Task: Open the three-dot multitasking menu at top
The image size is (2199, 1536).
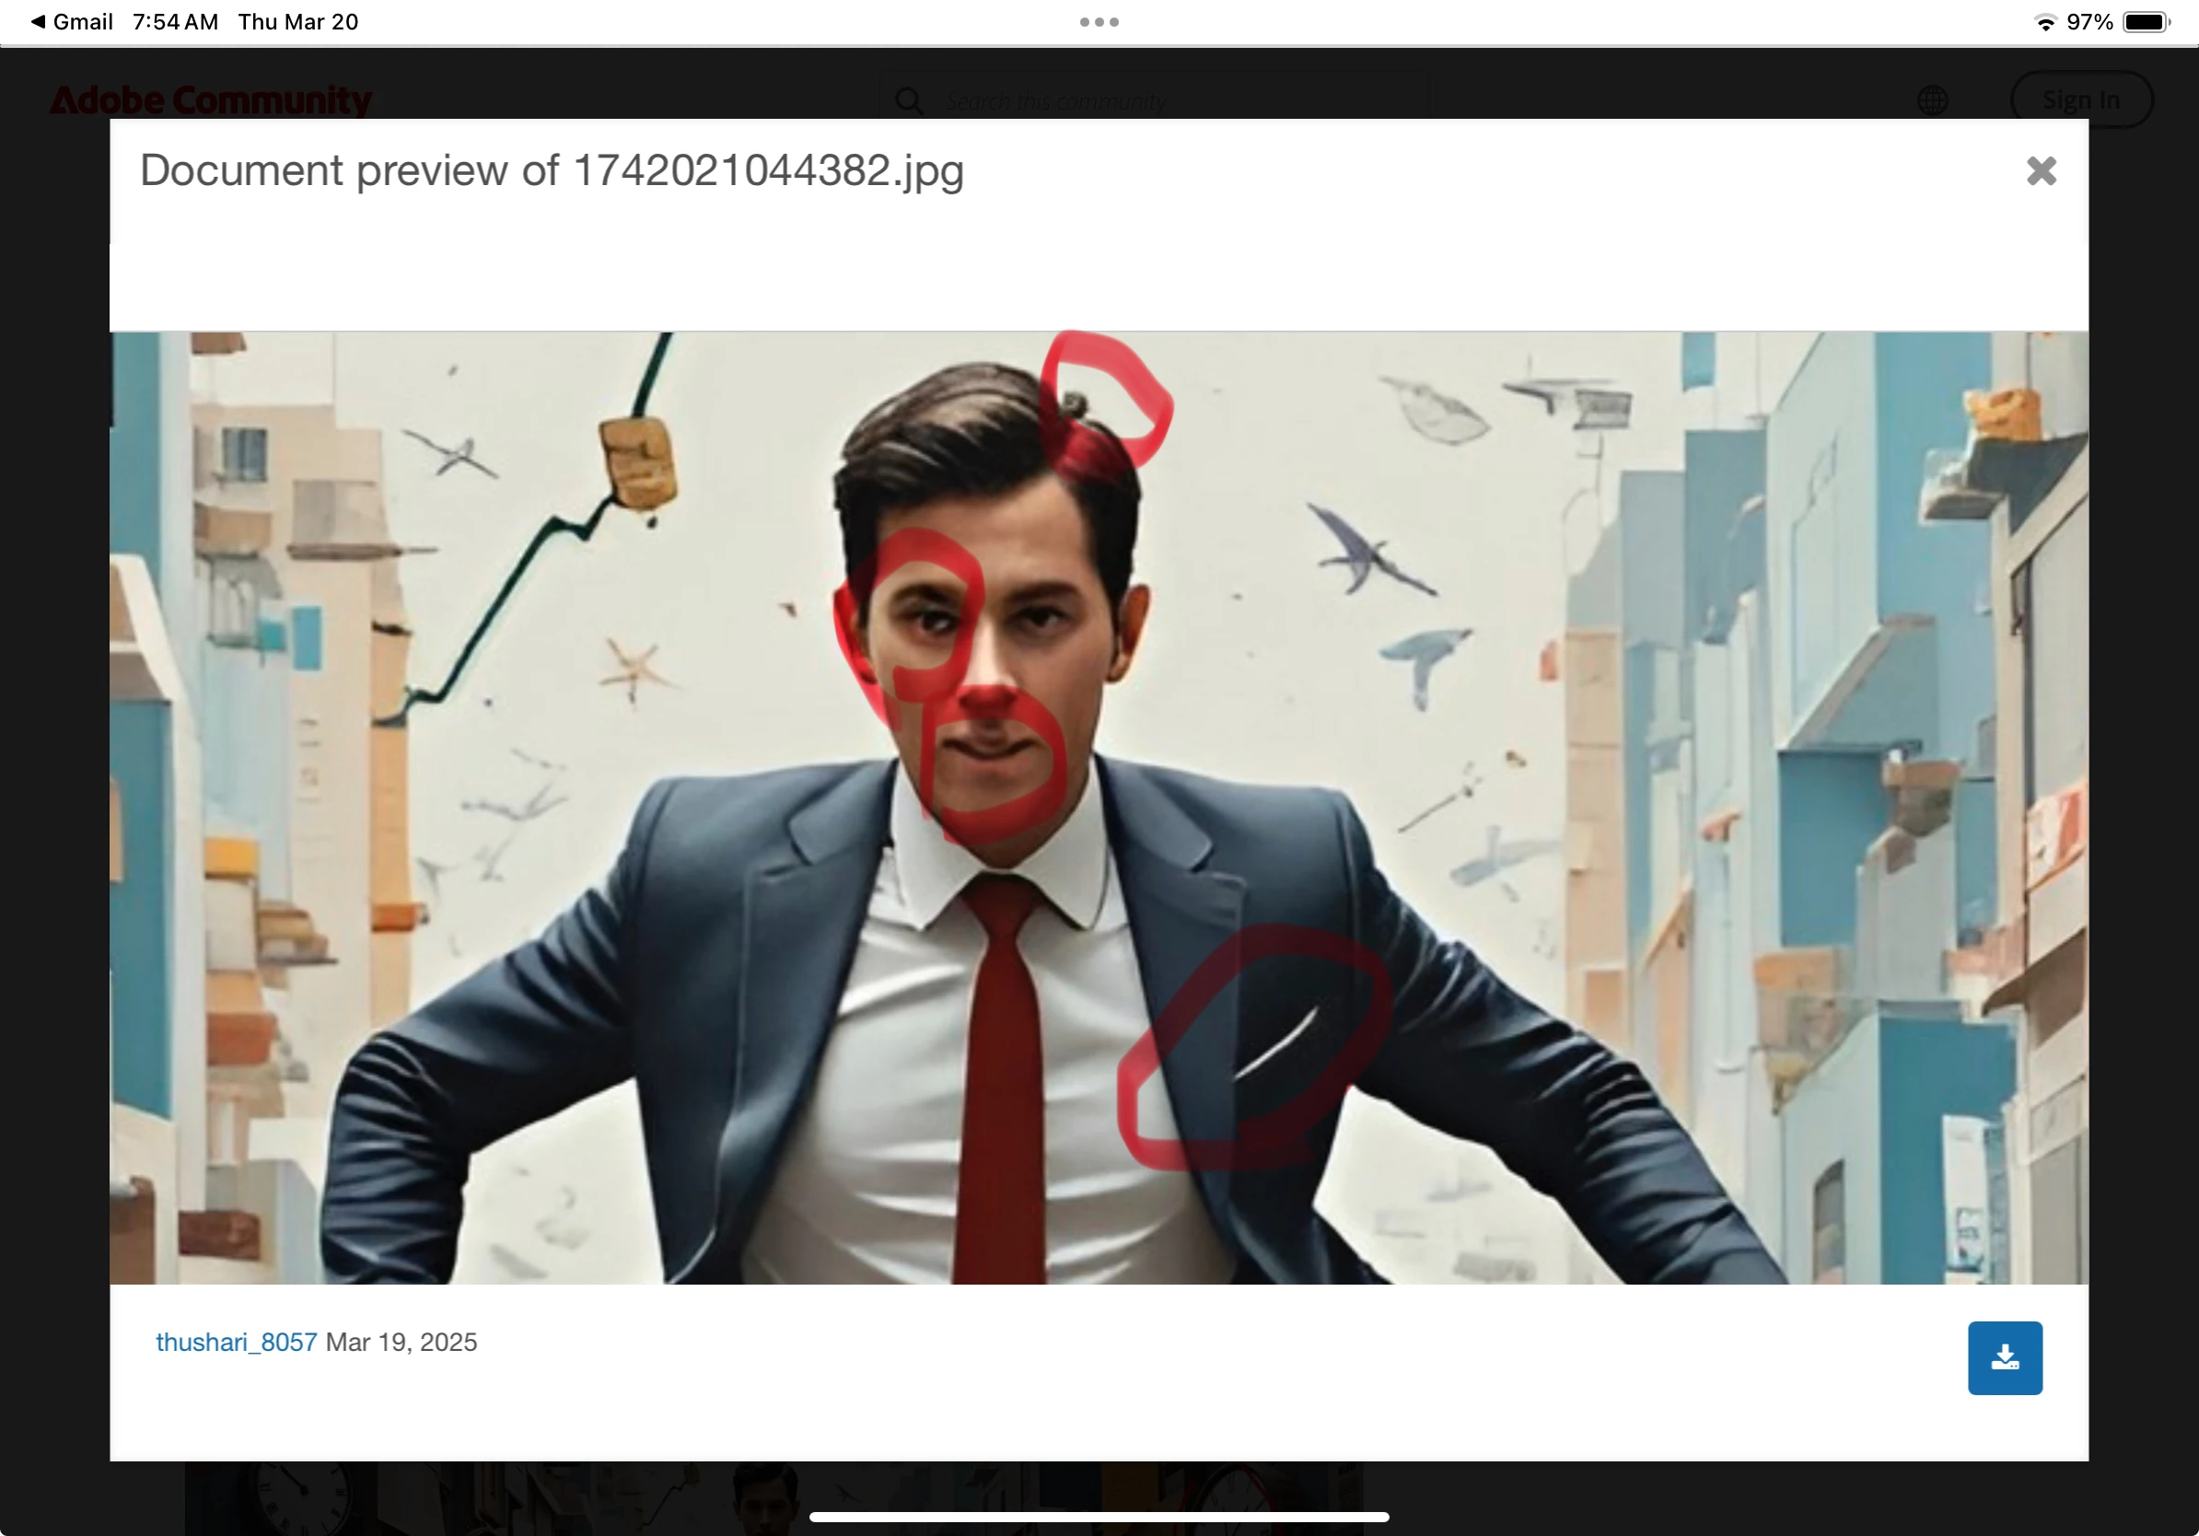Action: 1099,22
